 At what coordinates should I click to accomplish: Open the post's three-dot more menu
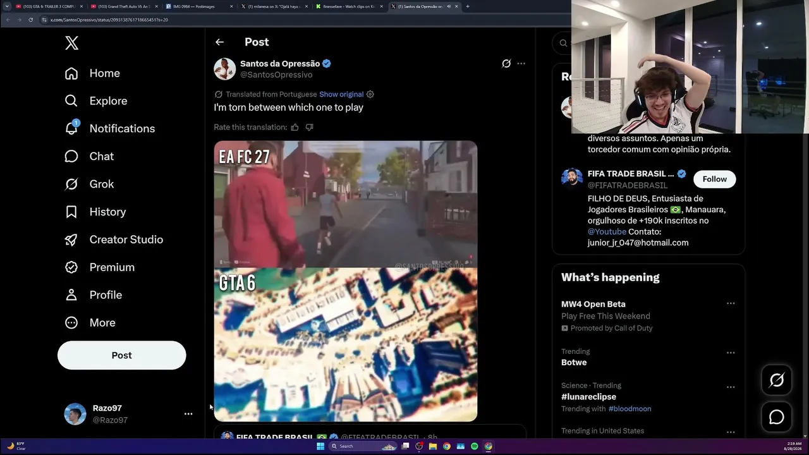pos(521,63)
